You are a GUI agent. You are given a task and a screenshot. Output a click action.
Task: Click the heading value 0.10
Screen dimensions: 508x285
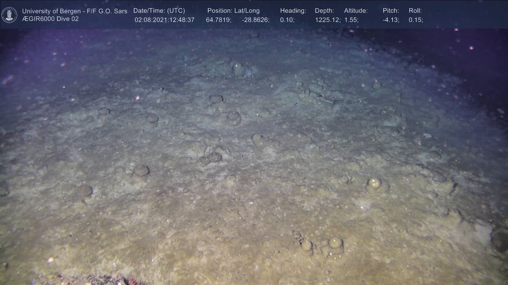(287, 20)
